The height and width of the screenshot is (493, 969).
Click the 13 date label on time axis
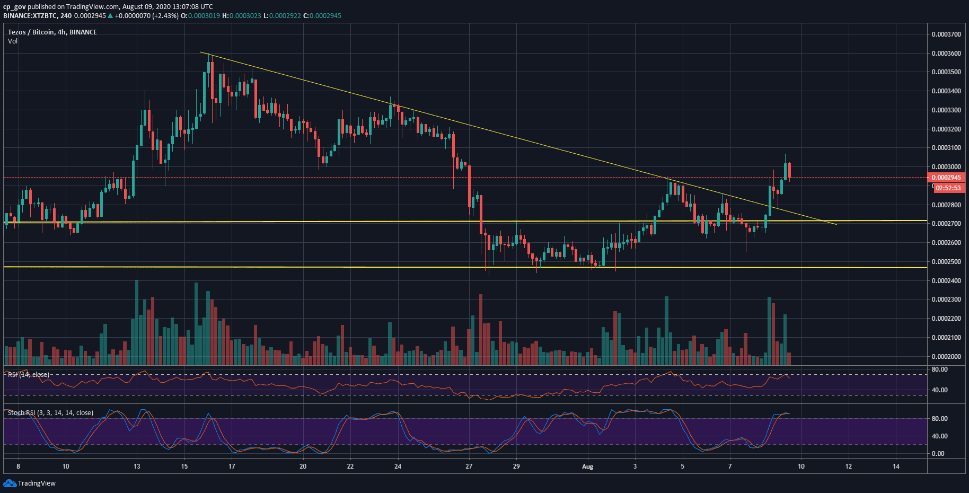pyautogui.click(x=137, y=466)
